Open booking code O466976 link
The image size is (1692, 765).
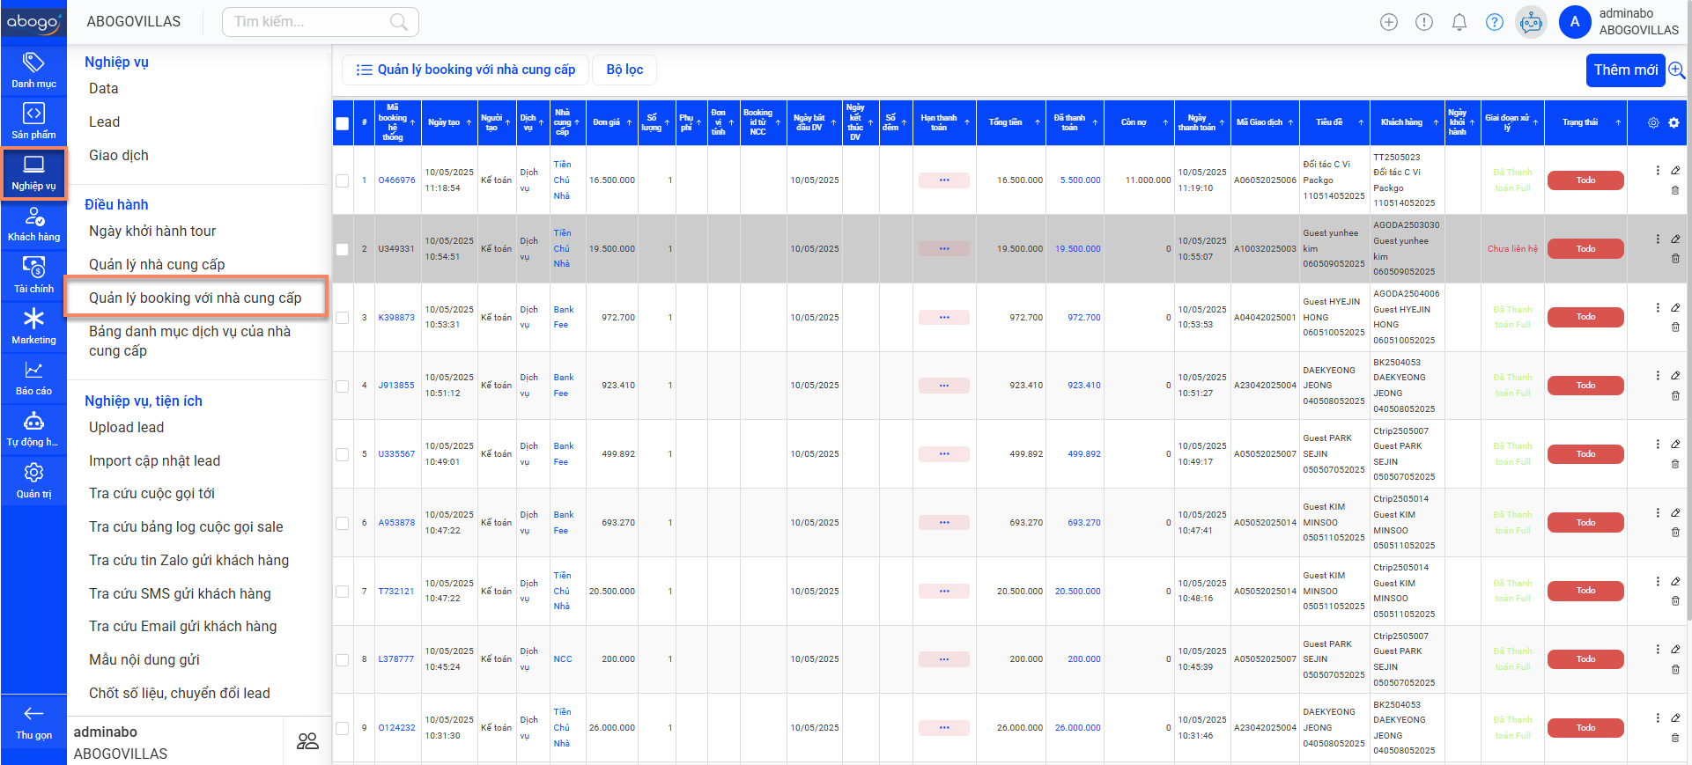(x=396, y=180)
